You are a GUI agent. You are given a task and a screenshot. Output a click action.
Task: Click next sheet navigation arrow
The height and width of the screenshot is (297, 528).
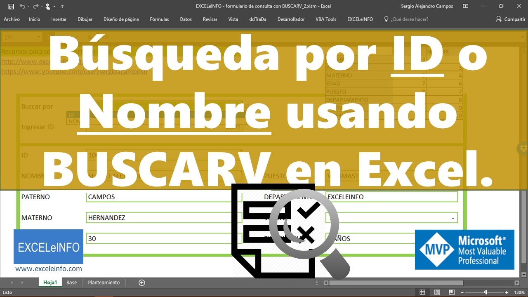[22, 283]
